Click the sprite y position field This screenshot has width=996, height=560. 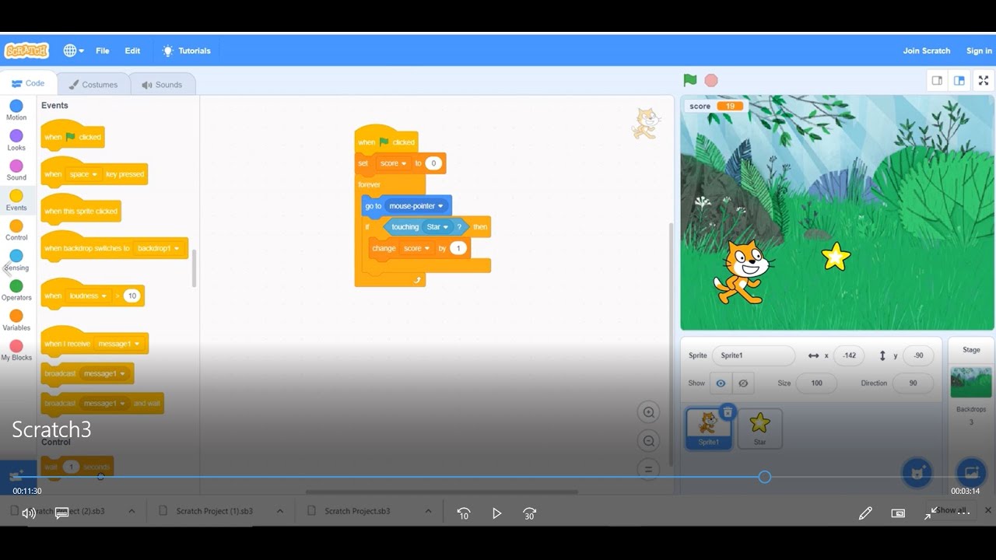coord(918,355)
